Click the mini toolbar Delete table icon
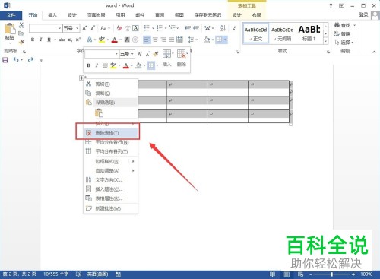 [x=182, y=54]
